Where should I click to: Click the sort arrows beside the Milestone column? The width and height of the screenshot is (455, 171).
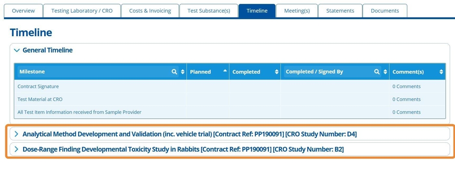point(183,72)
